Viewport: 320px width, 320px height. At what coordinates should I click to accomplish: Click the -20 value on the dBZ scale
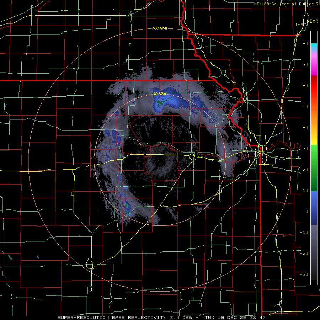[x=304, y=254]
